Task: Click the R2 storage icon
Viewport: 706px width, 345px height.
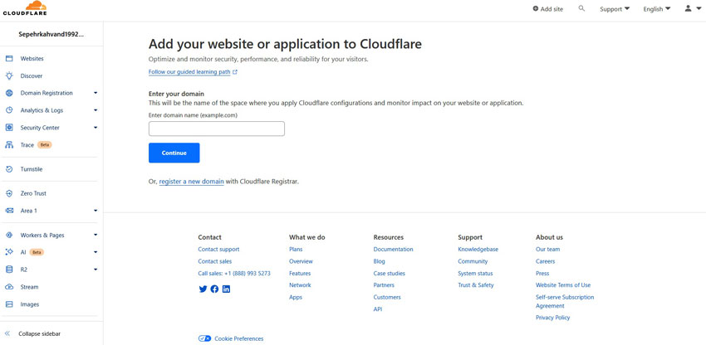Action: (x=9, y=270)
